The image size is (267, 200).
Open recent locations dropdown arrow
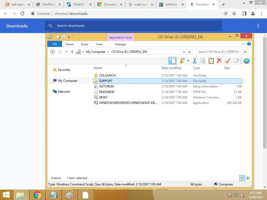pyautogui.click(x=66, y=52)
